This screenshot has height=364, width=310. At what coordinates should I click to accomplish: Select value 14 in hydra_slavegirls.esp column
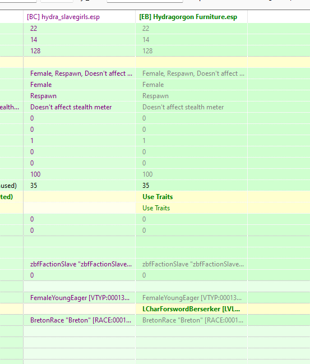click(34, 40)
